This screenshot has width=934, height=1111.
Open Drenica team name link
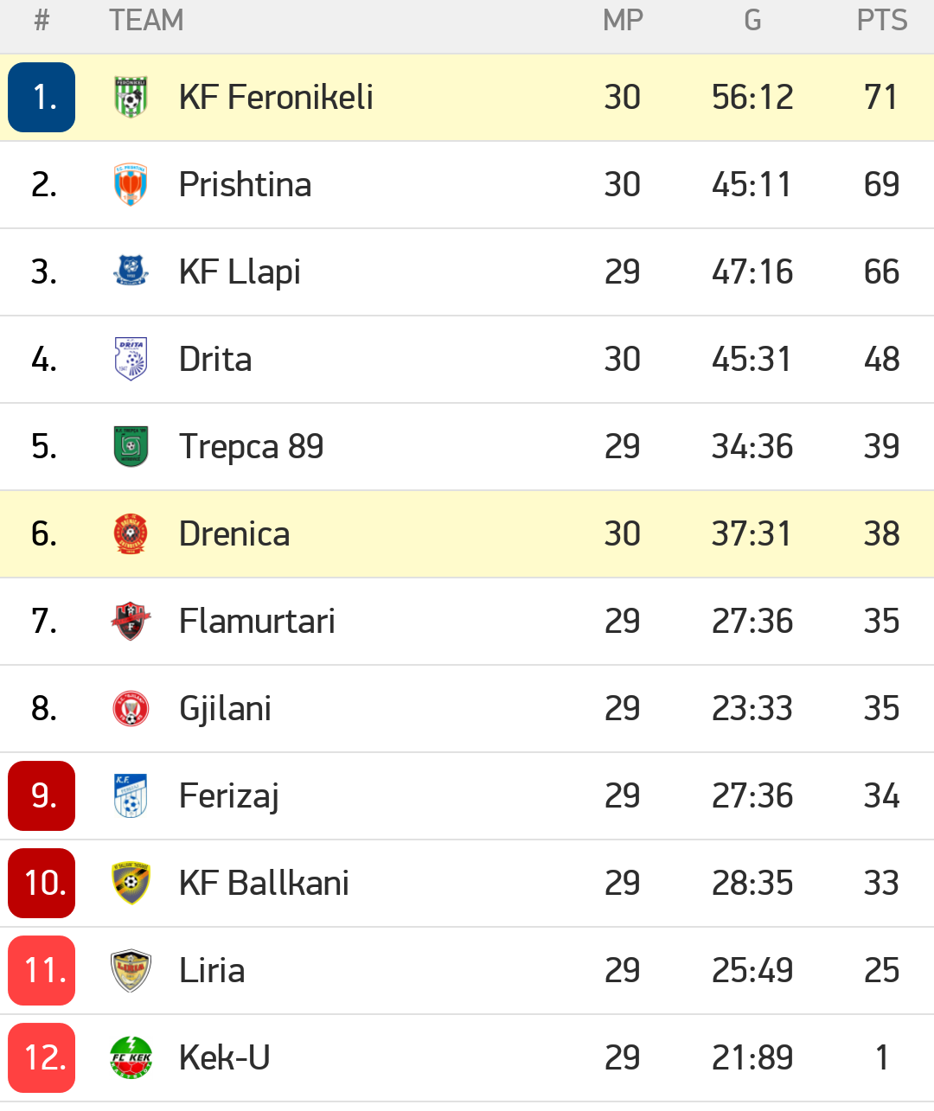coord(234,533)
